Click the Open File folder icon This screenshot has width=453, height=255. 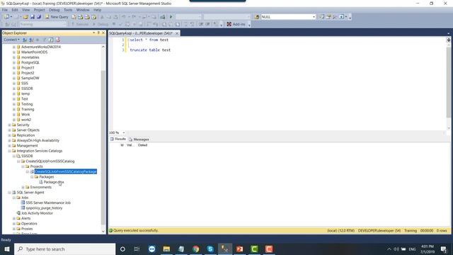click(25, 17)
